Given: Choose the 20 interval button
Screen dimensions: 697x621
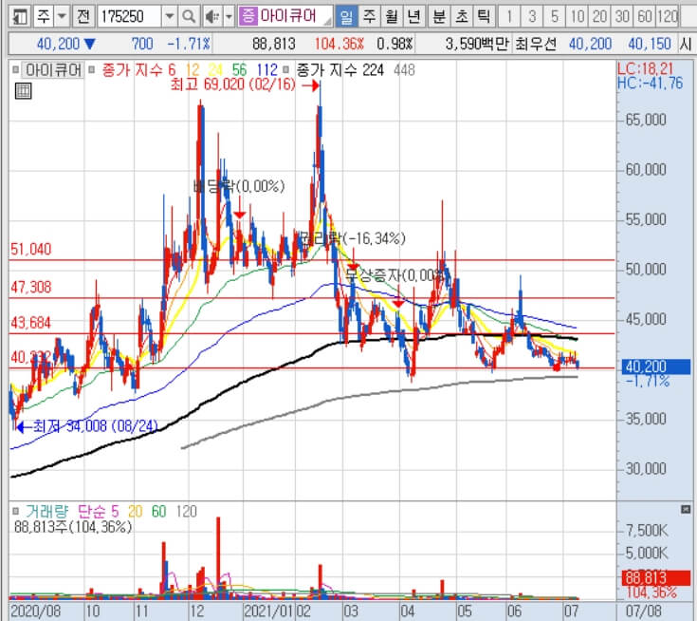Looking at the screenshot, I should click(x=599, y=17).
